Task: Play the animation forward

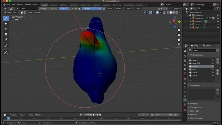Action: [x=94, y=115]
